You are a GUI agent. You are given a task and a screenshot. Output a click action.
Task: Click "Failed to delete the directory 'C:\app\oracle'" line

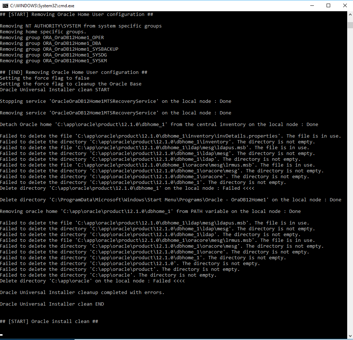[108, 275]
